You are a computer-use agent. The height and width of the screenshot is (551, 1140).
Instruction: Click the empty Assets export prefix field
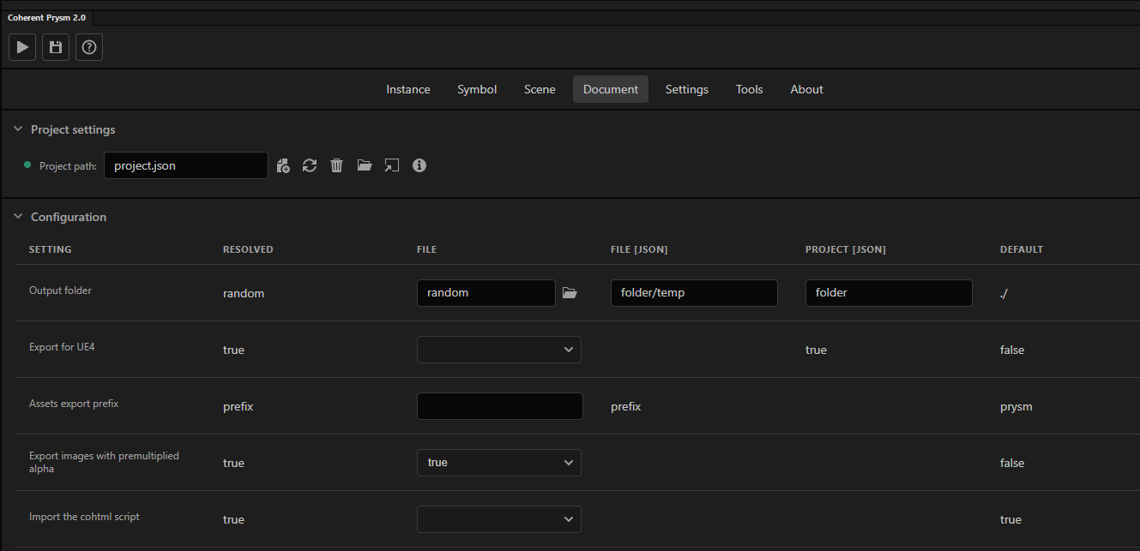500,406
